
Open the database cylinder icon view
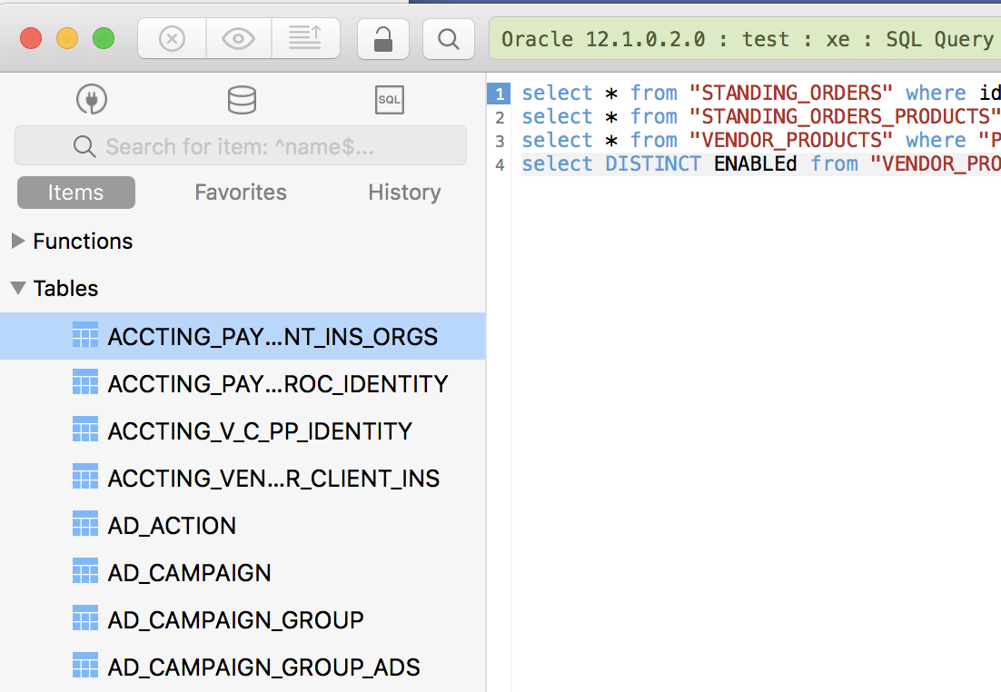[241, 100]
